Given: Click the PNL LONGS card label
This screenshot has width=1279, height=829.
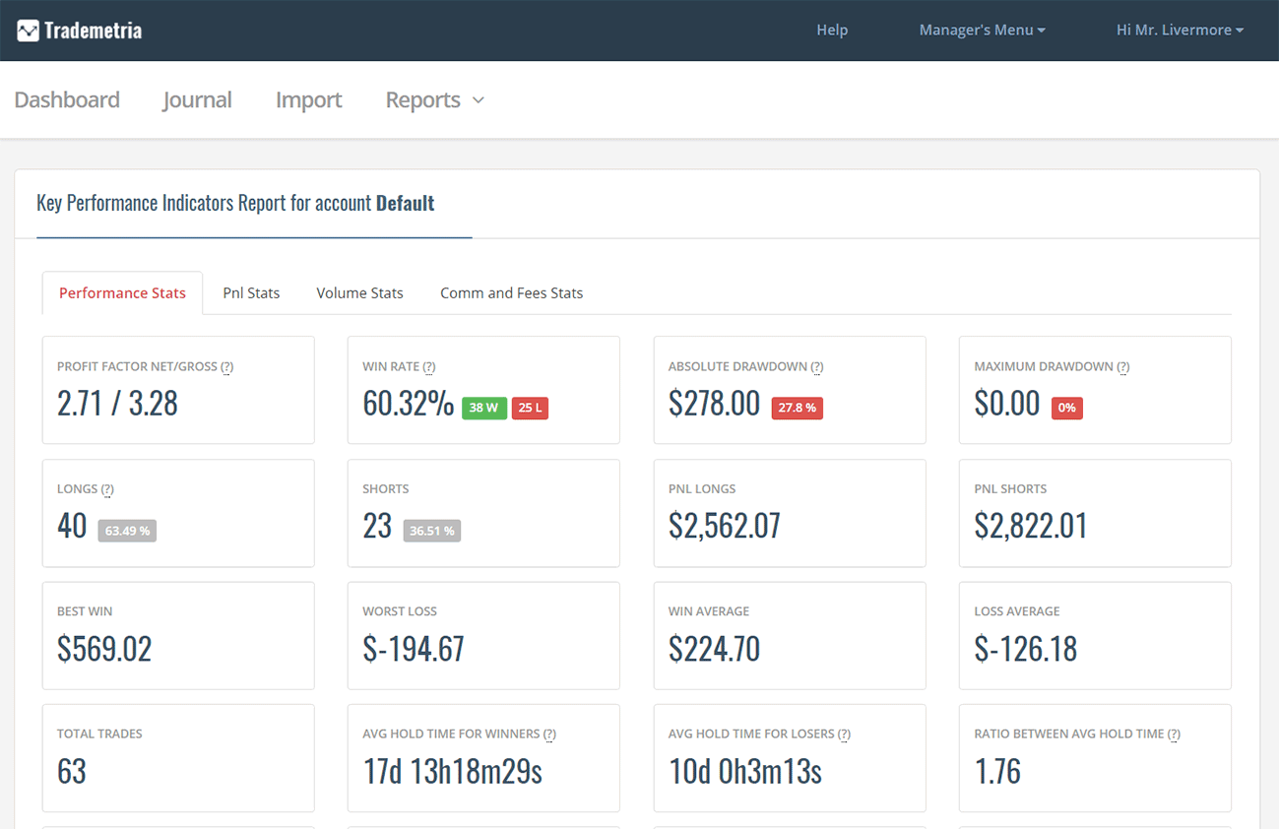Looking at the screenshot, I should (x=702, y=489).
